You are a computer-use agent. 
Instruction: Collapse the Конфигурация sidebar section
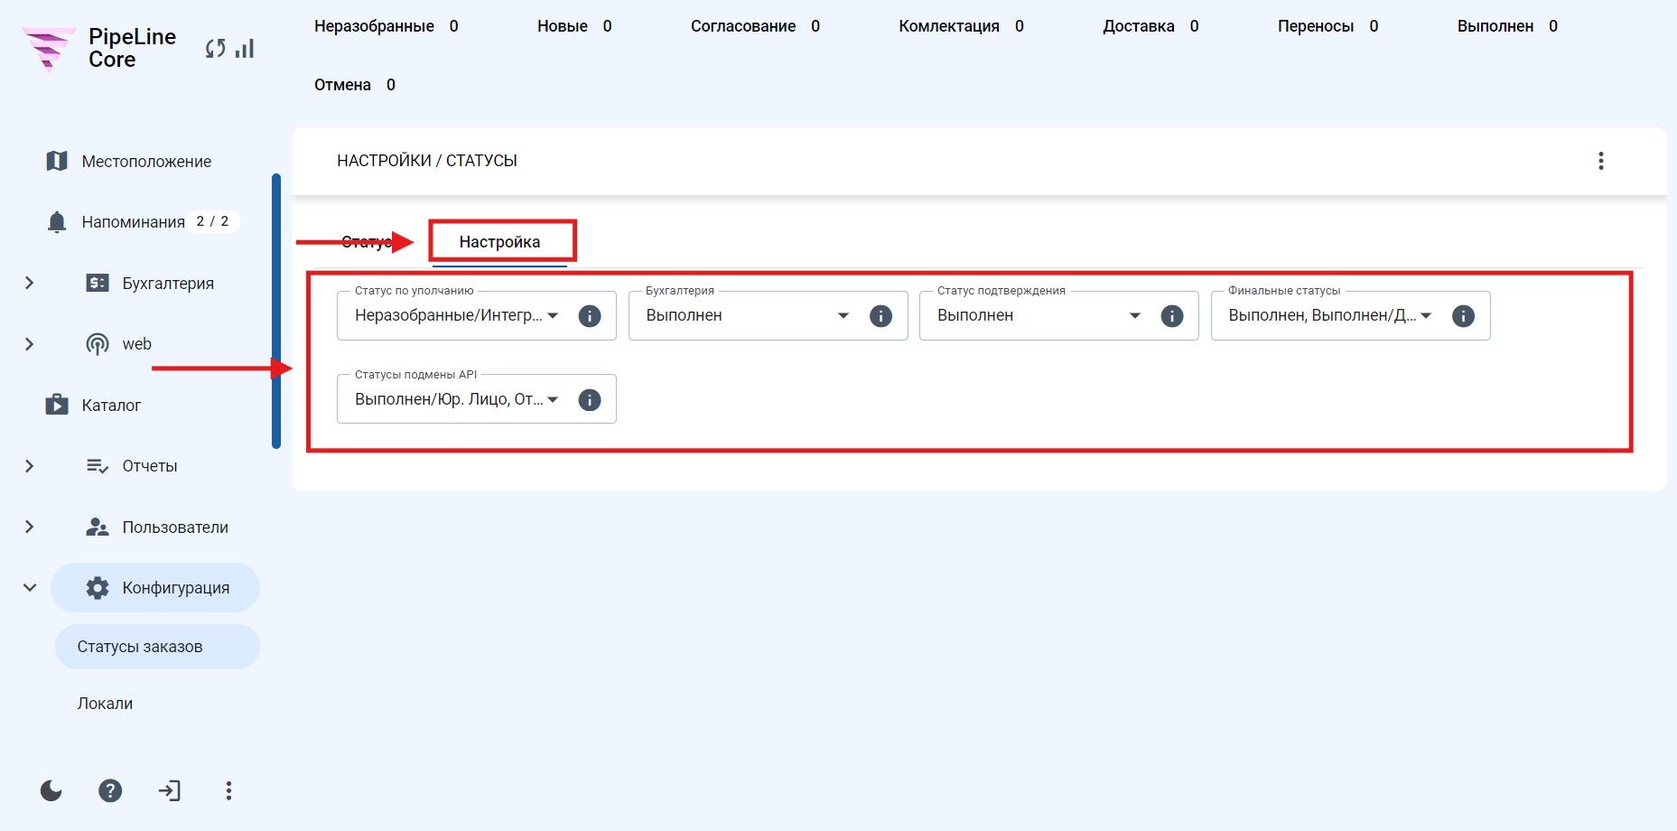[x=29, y=588]
